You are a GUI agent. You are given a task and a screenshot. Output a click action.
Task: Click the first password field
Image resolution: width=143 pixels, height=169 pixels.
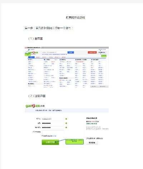pyautogui.click(x=53, y=123)
